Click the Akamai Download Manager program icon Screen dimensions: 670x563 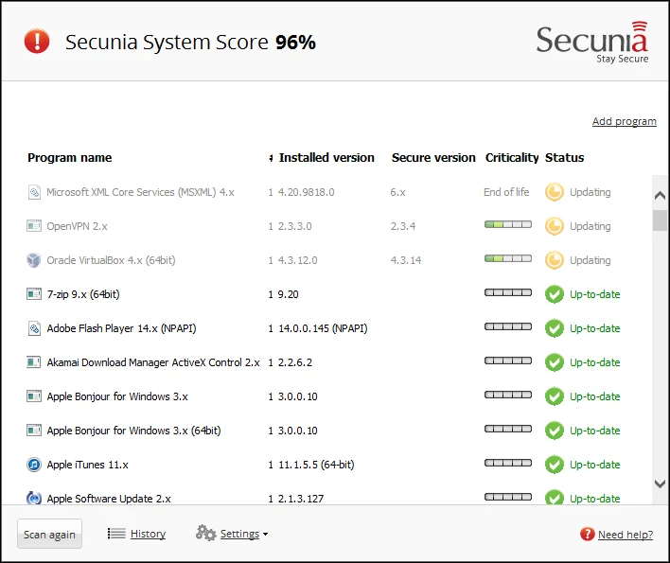[34, 362]
